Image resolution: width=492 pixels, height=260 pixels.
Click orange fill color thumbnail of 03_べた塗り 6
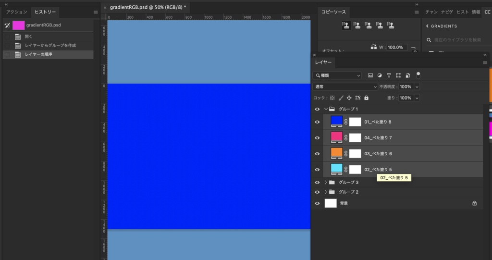coord(337,153)
